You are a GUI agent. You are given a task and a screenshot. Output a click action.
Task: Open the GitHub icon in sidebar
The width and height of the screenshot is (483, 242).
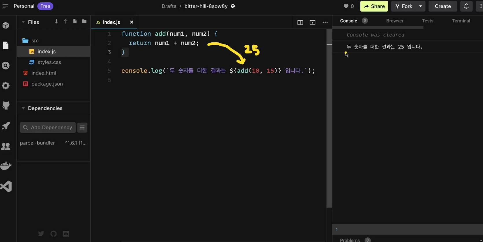6,105
